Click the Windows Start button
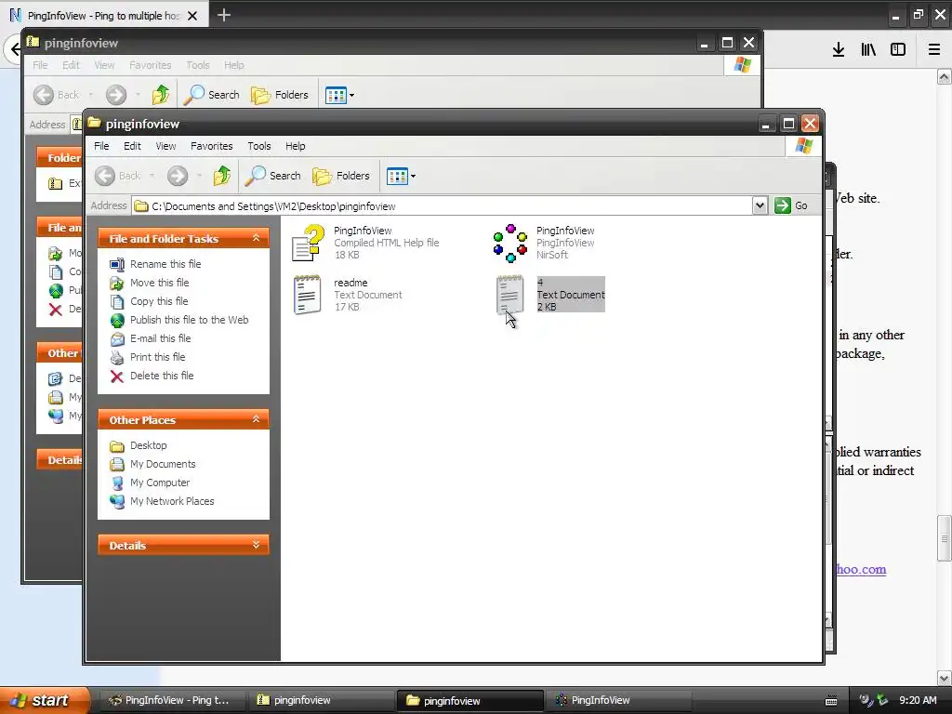 coord(44,700)
